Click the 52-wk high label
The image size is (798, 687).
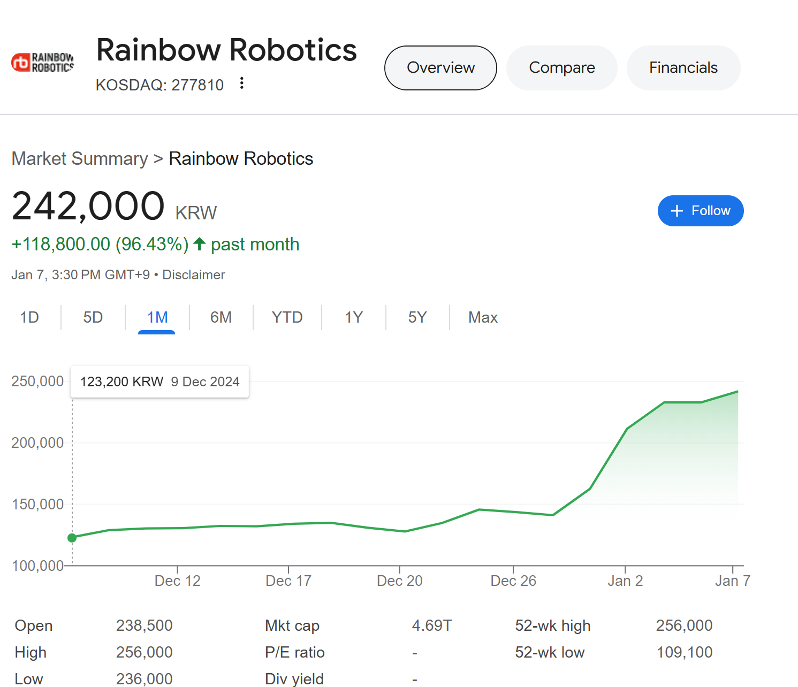click(x=553, y=625)
